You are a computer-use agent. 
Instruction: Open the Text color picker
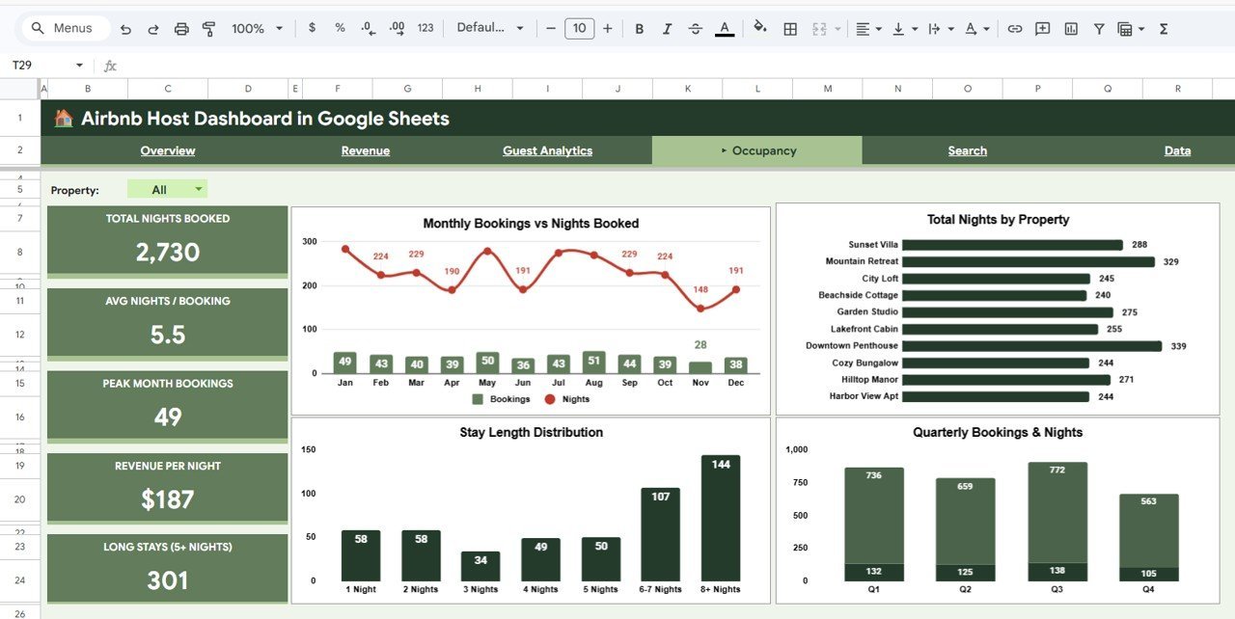[725, 28]
